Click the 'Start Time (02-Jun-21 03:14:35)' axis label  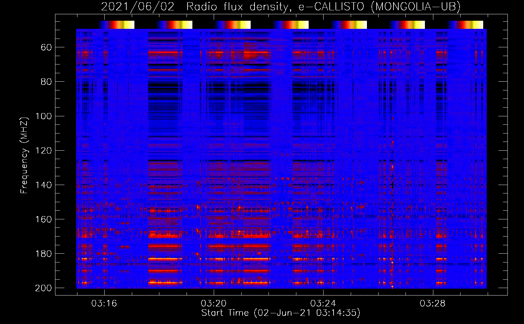pyautogui.click(x=281, y=313)
